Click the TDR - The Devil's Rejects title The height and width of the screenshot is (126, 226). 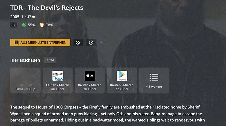(x=47, y=8)
